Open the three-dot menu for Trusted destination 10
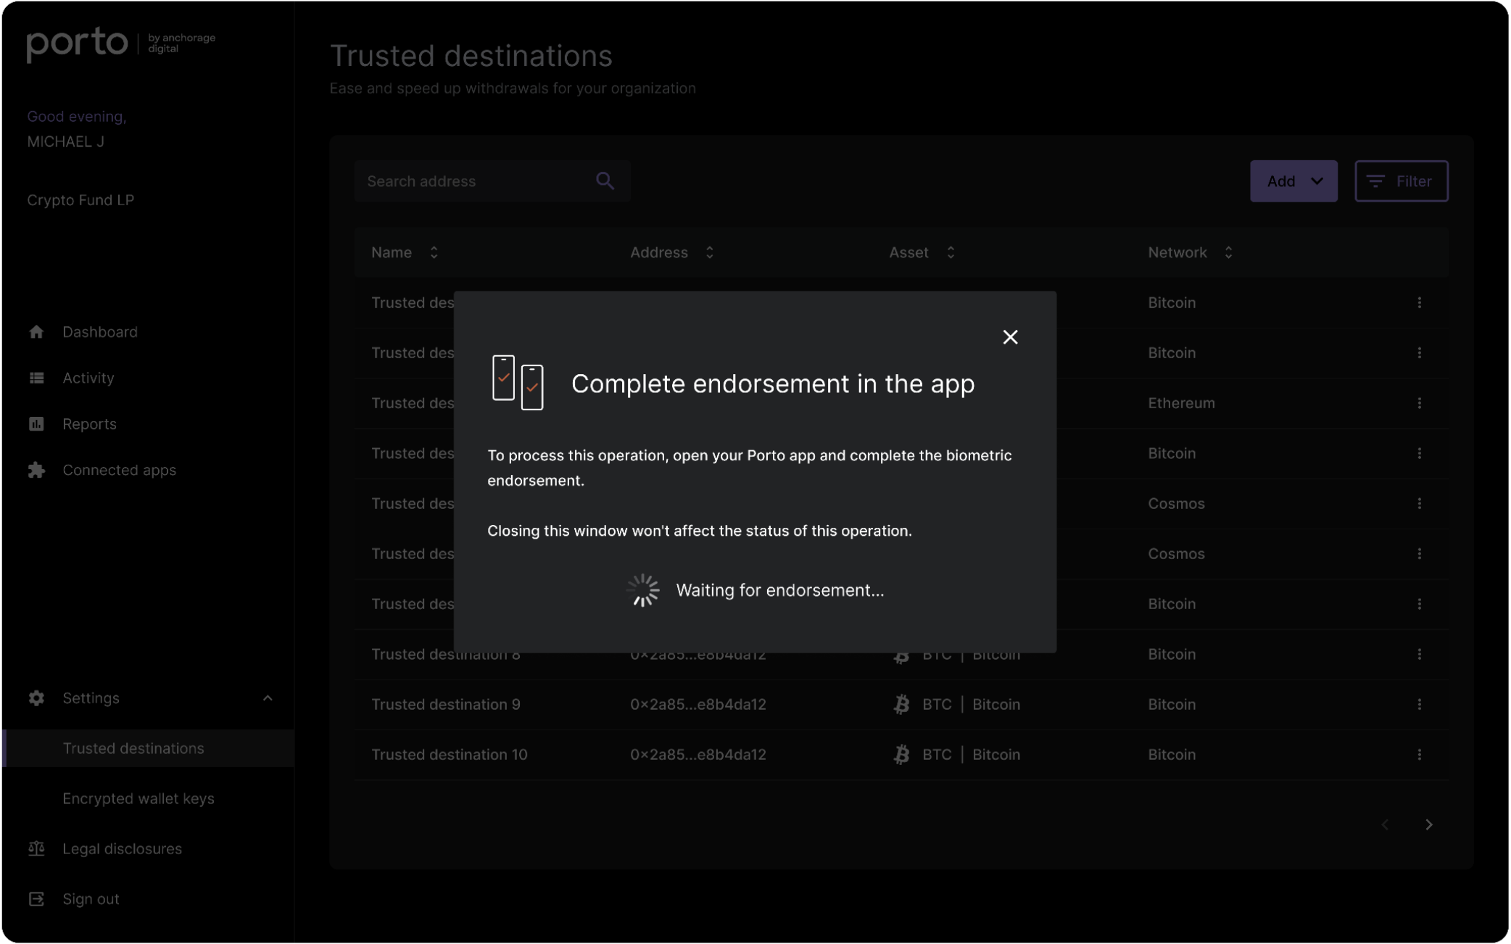Viewport: 1511px width, 944px height. [1419, 755]
